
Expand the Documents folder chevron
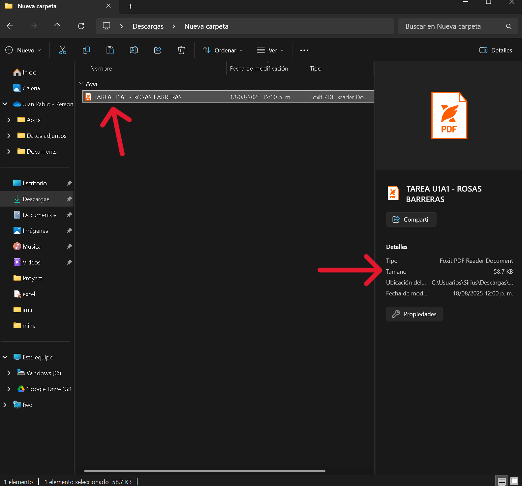click(x=9, y=152)
